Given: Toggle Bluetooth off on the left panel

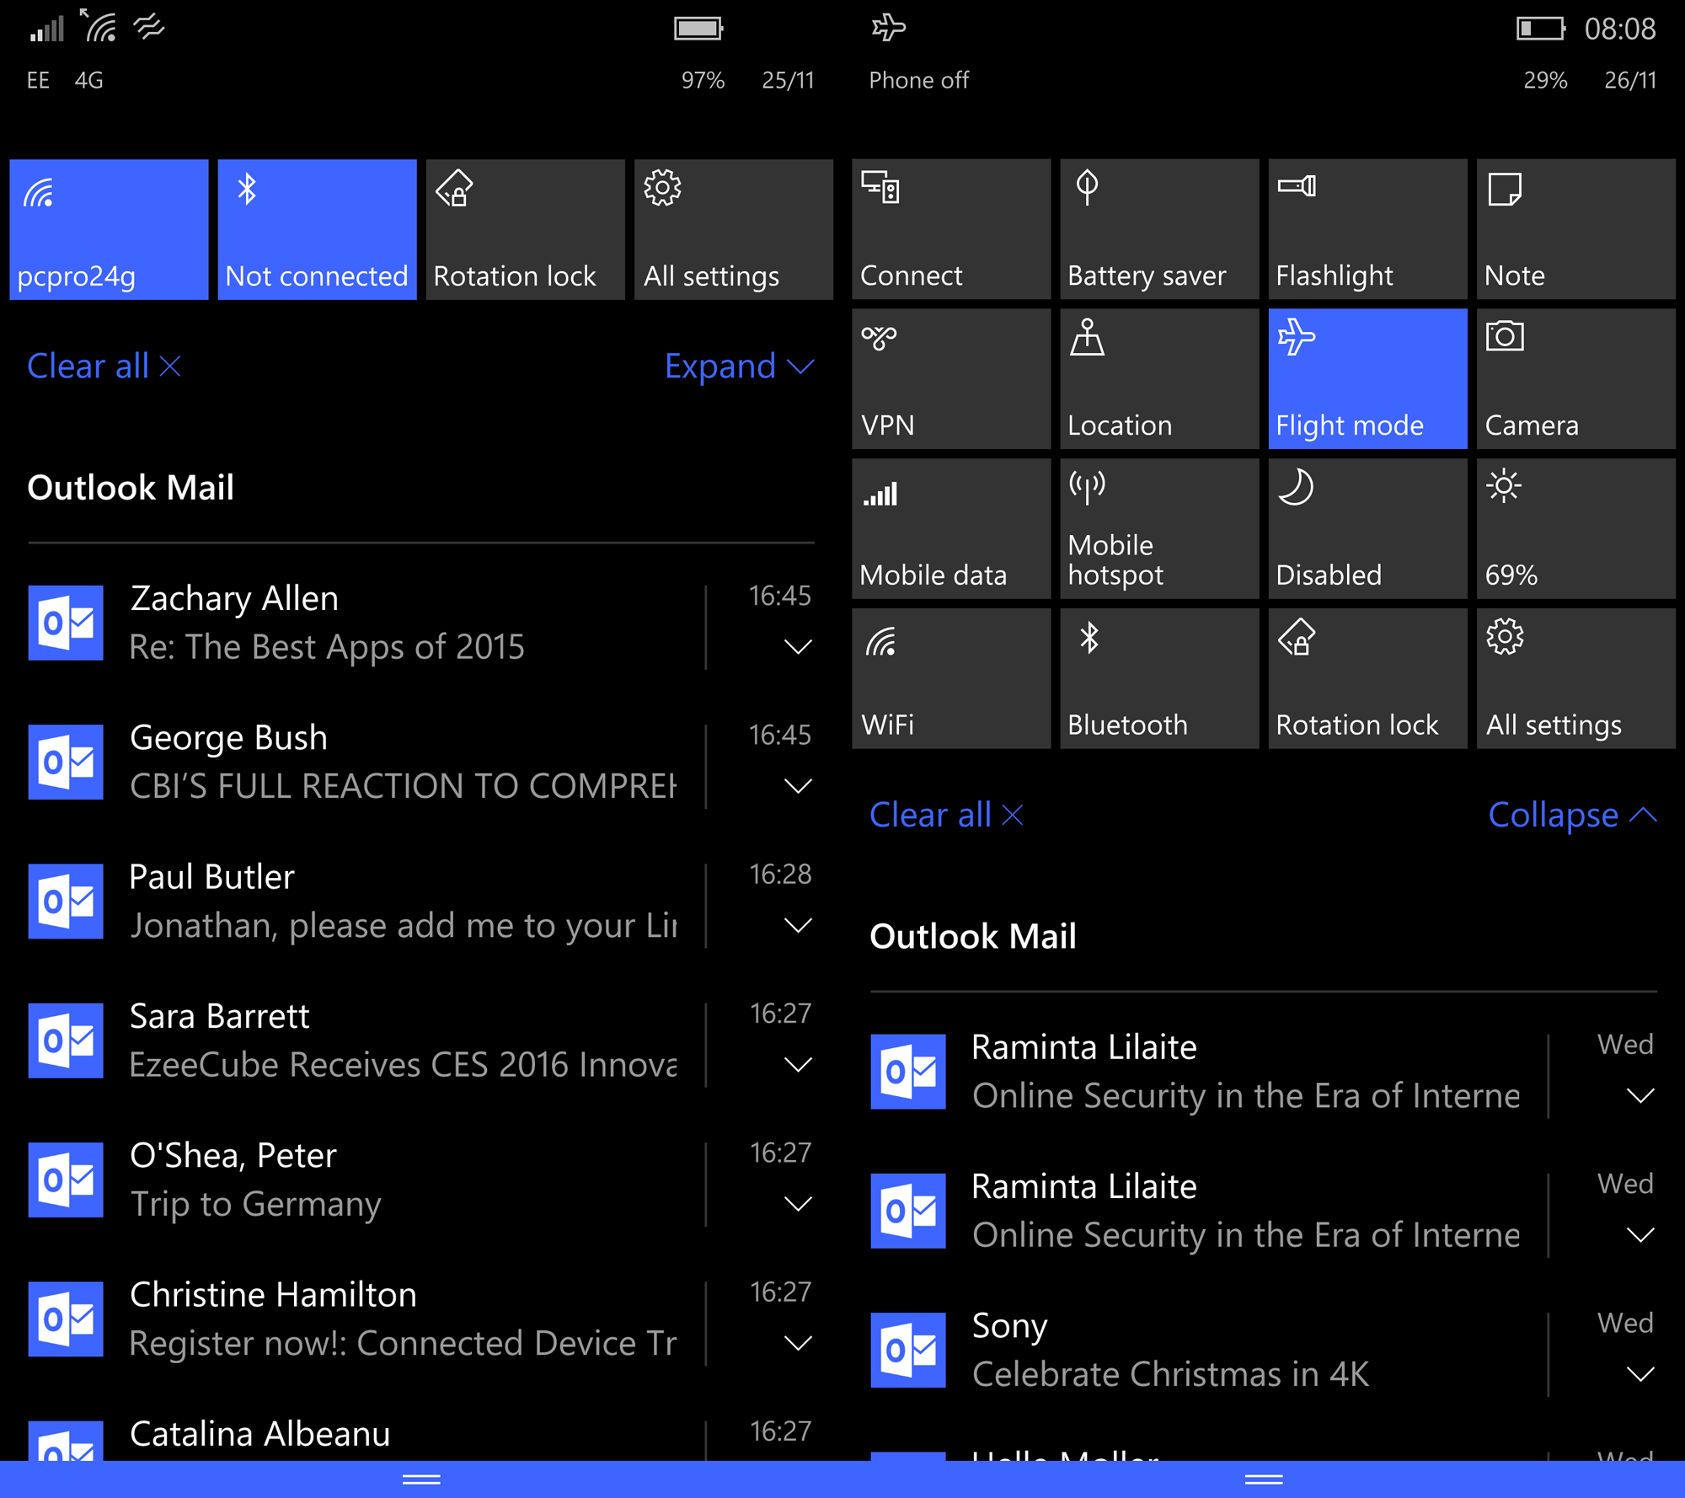Looking at the screenshot, I should coord(317,228).
